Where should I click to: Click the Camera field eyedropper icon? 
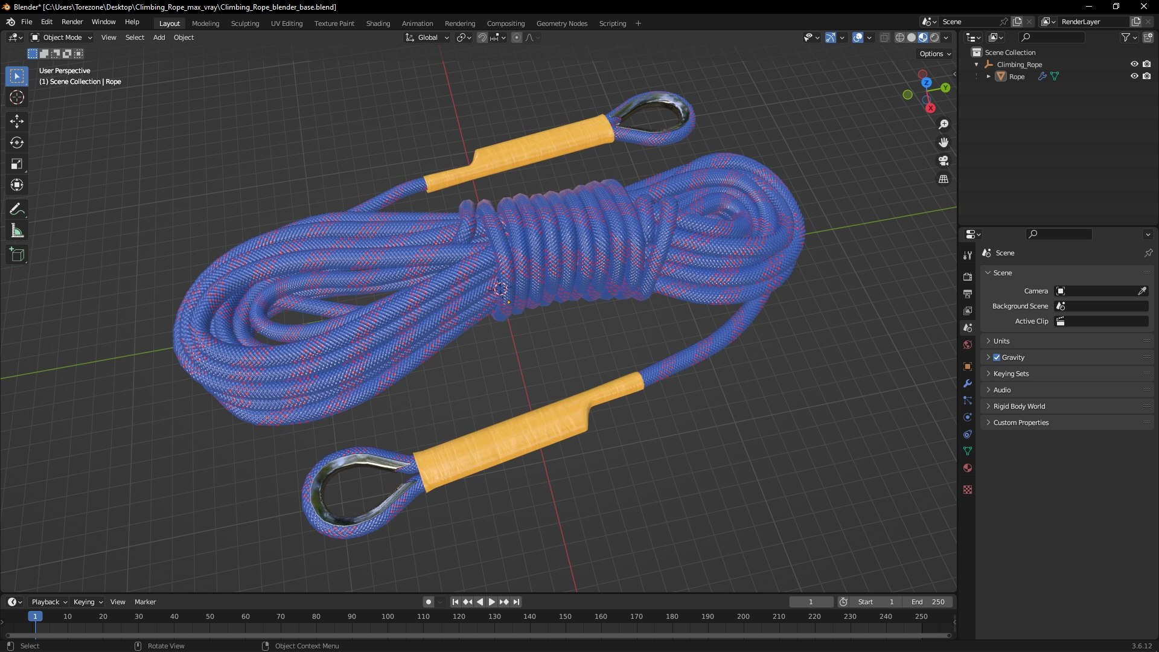pos(1142,291)
